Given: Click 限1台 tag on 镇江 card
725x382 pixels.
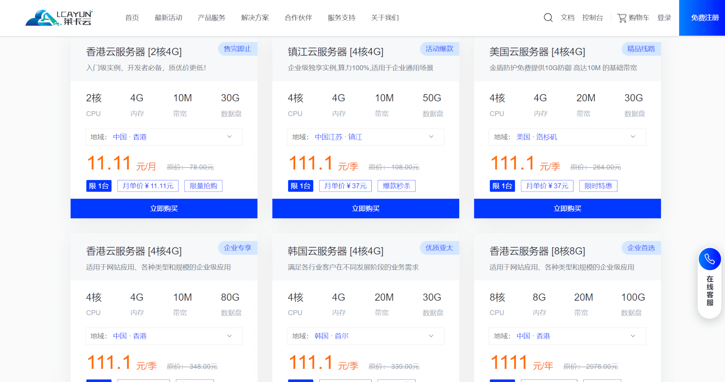Looking at the screenshot, I should 301,186.
